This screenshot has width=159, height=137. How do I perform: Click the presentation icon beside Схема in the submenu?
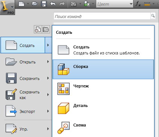(64, 128)
